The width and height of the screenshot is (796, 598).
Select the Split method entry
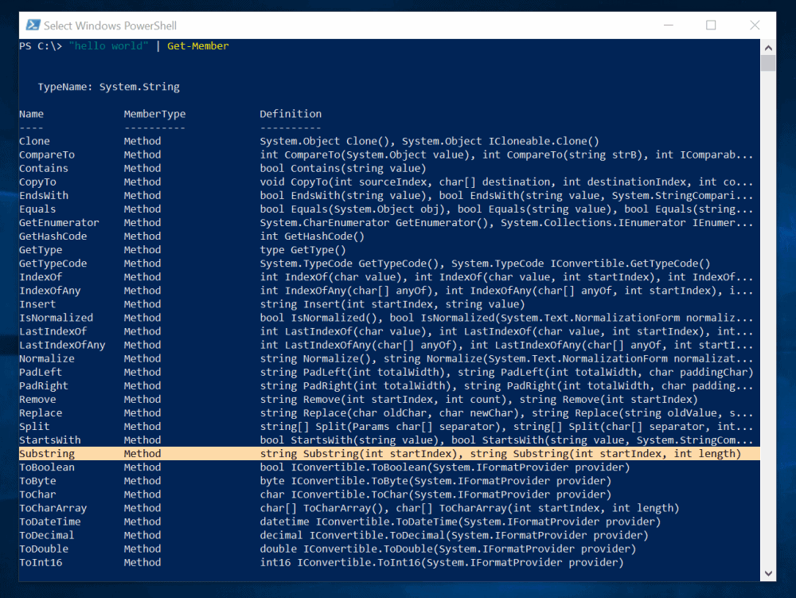34,426
